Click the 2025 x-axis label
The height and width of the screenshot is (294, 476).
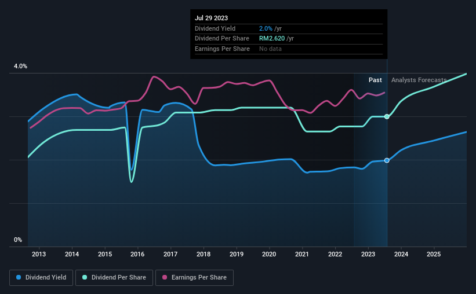(x=434, y=254)
